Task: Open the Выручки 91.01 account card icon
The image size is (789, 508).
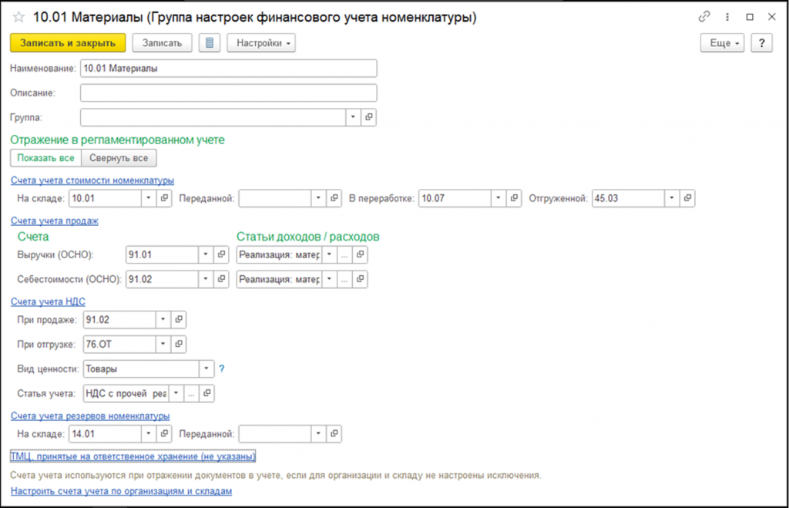Action: point(221,254)
